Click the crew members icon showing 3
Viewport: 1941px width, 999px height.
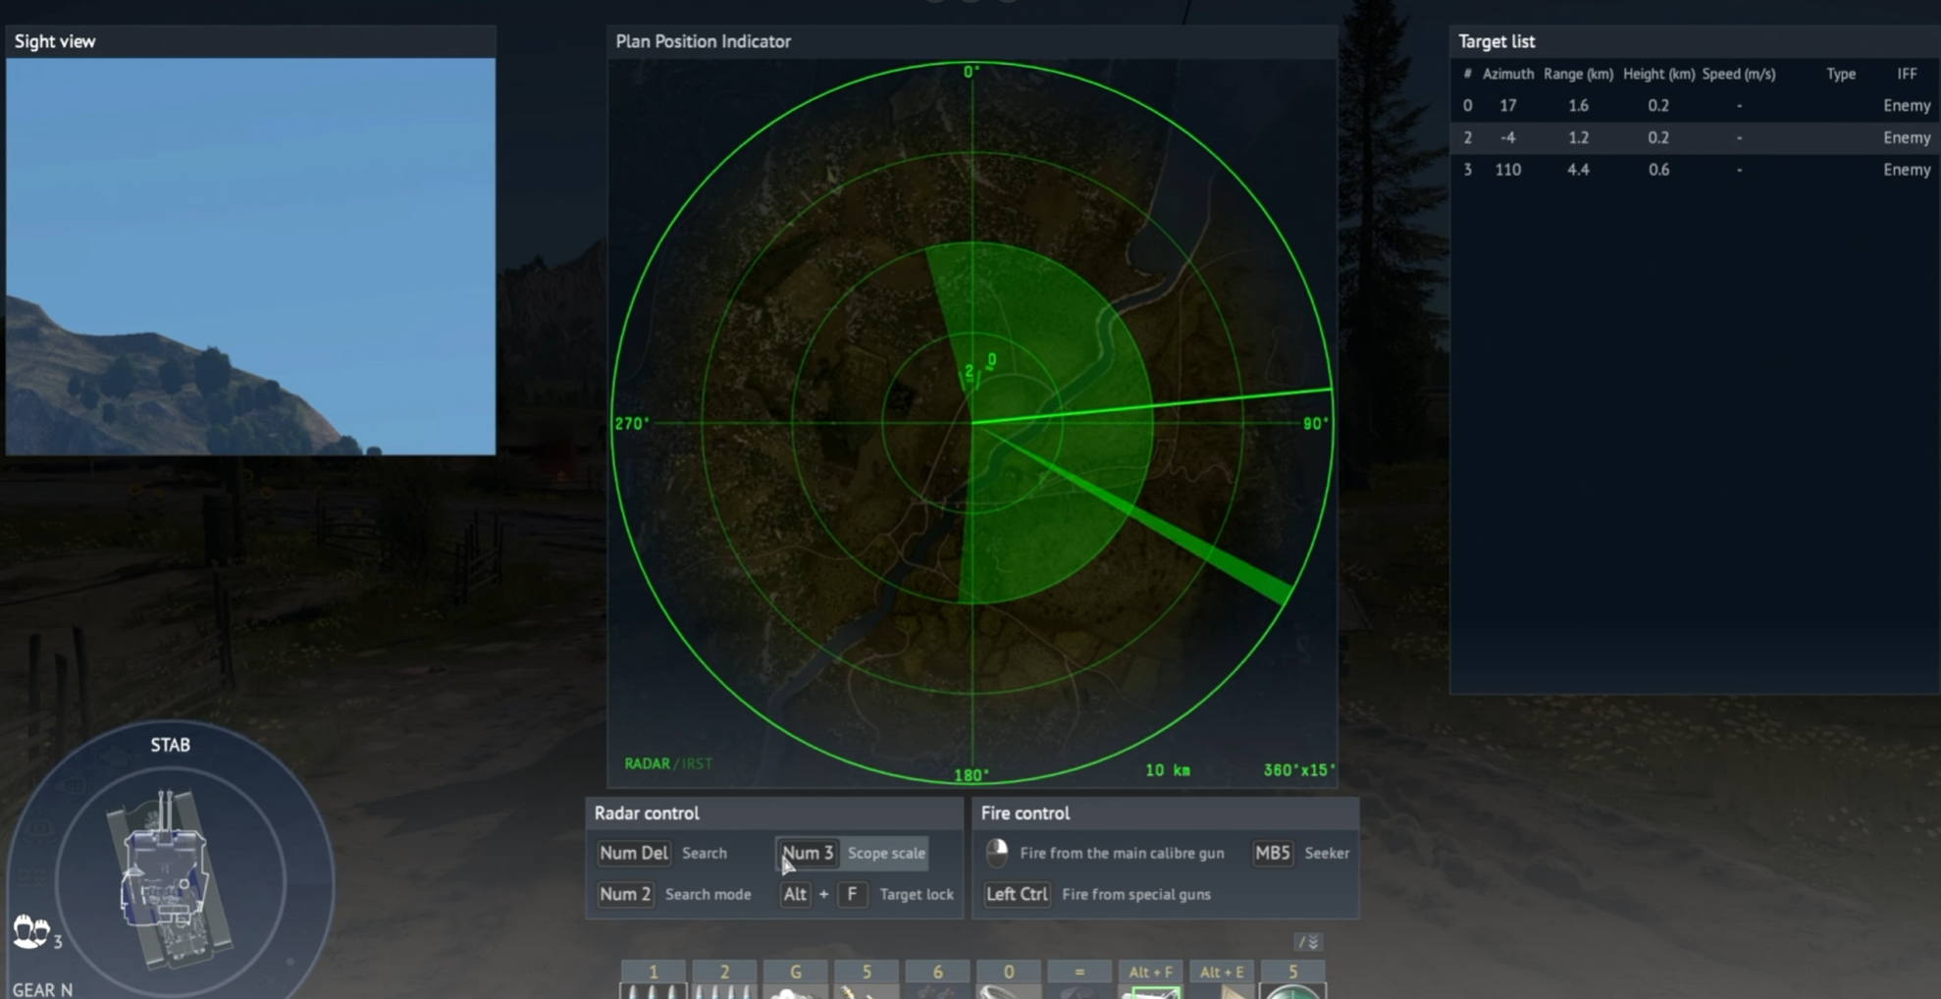coord(31,930)
